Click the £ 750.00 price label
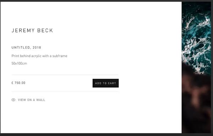213x136 pixels. (x=18, y=83)
